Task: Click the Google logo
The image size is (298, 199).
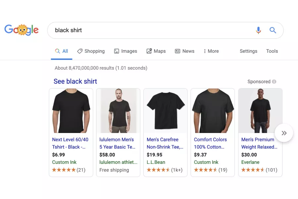Action: coord(22,30)
